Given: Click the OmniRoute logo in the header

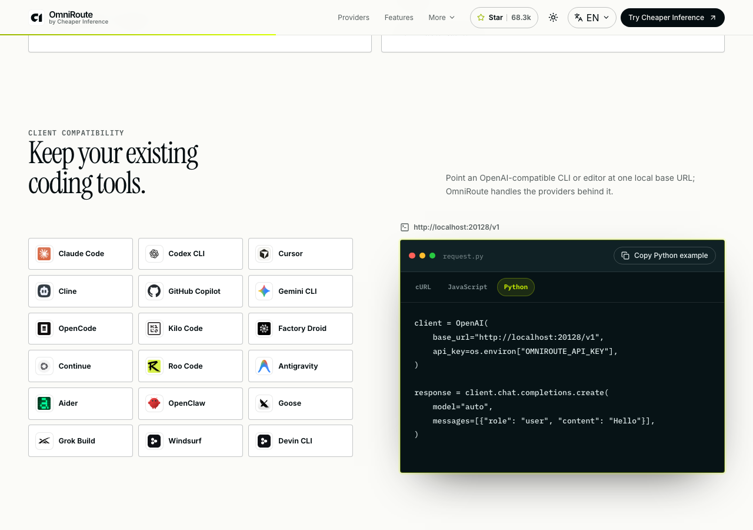Looking at the screenshot, I should pos(69,18).
